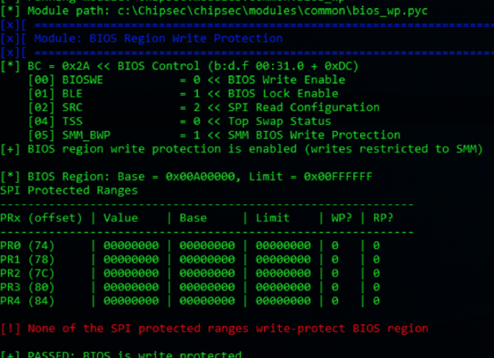Click the SMM_BWP SMM BIOS Write Protection line
The width and height of the screenshot is (494, 358).
[215, 135]
